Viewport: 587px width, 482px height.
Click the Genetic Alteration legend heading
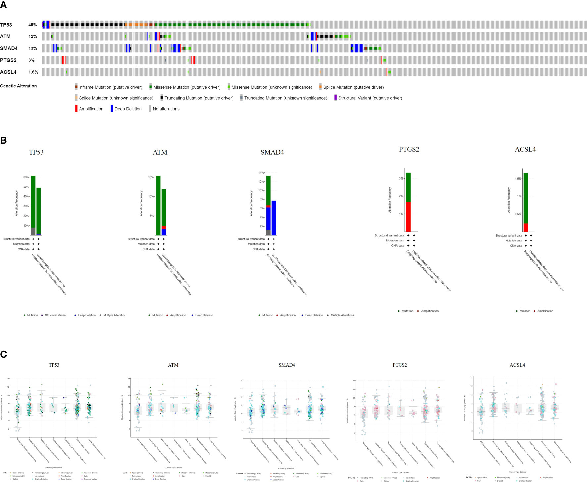pos(19,86)
